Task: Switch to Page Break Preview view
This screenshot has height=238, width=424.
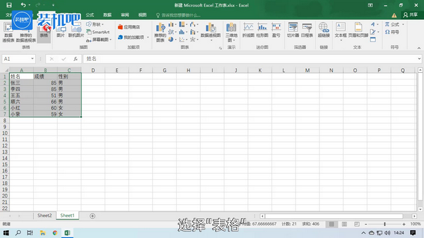Action: [357, 224]
